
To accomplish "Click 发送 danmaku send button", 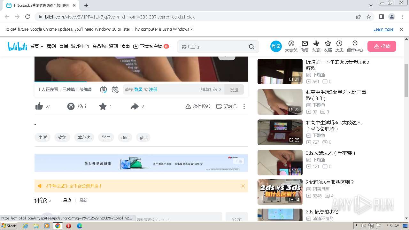I will (234, 90).
